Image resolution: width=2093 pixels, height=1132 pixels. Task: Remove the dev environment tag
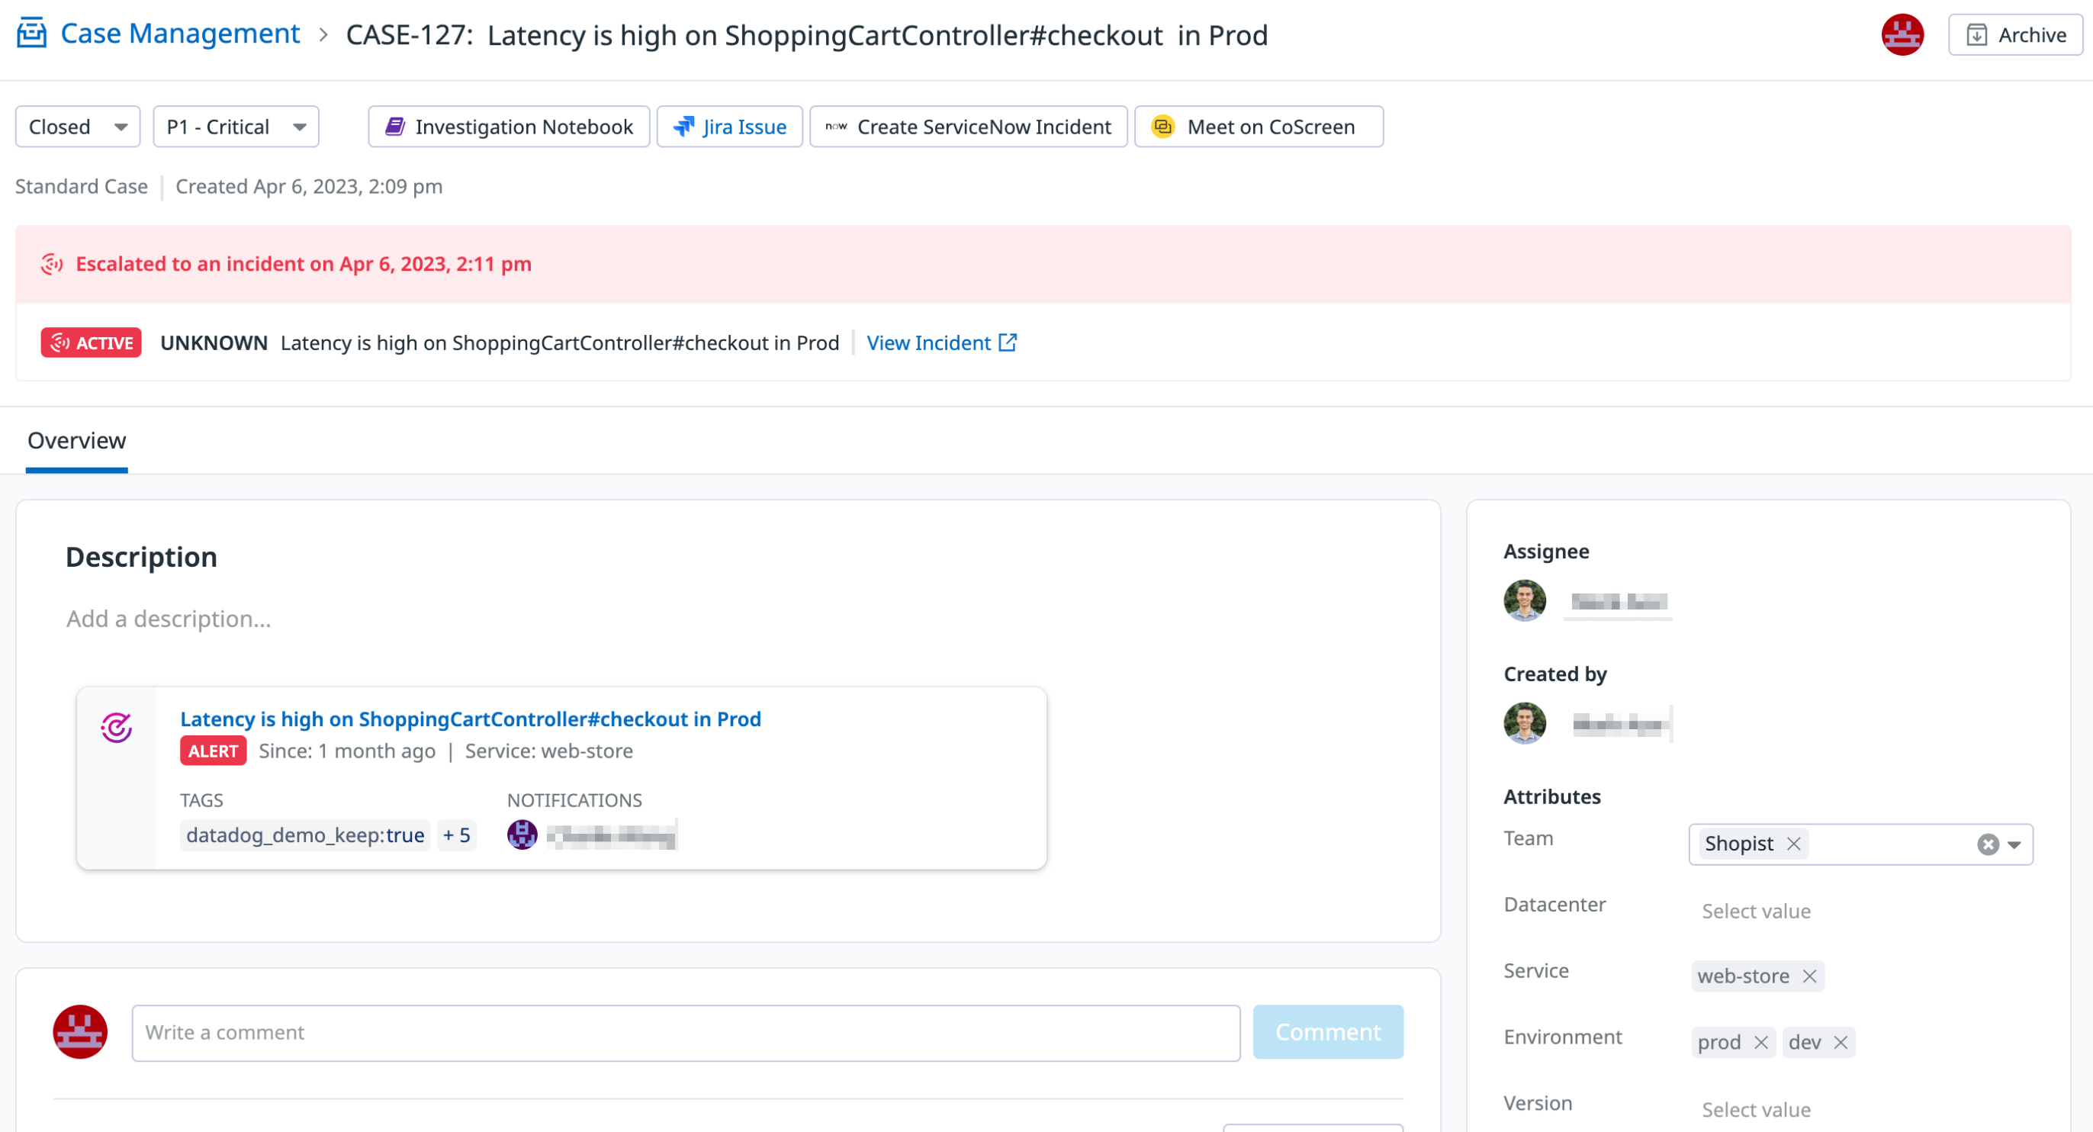[1841, 1042]
